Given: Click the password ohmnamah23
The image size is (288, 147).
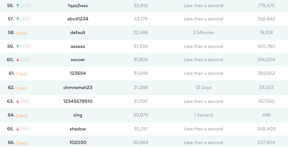Looking at the screenshot, I should (x=78, y=87).
